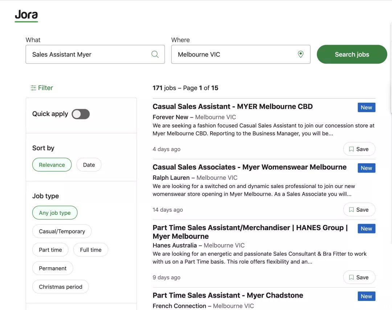Save the Casual Sales Associates Ralph Lauren job
This screenshot has width=392, height=310.
click(359, 209)
